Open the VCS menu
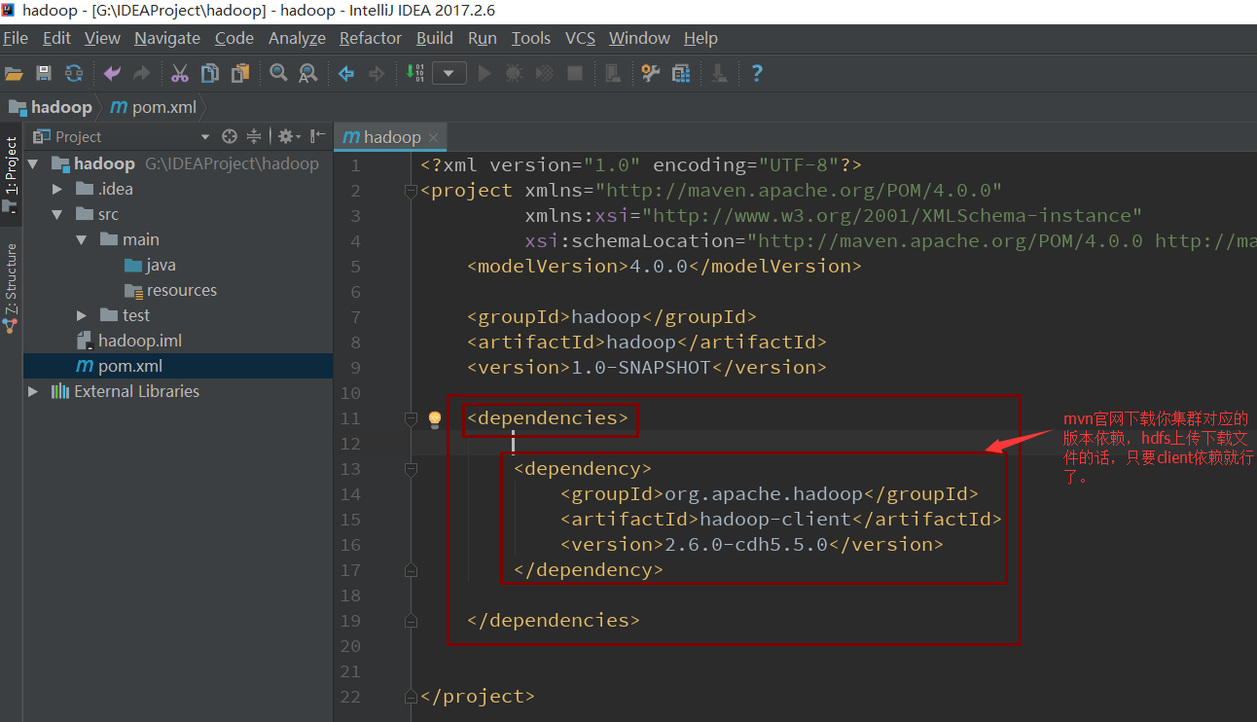Image resolution: width=1257 pixels, height=722 pixels. (x=580, y=38)
